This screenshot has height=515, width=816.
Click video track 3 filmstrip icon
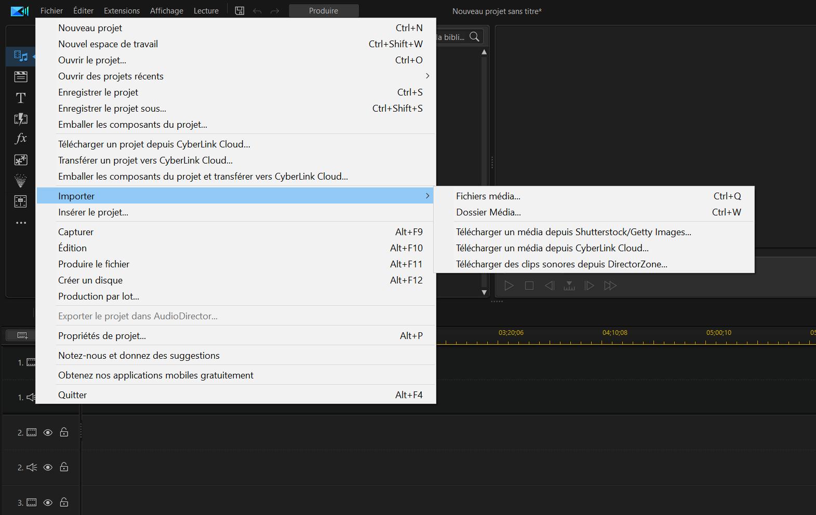[32, 503]
